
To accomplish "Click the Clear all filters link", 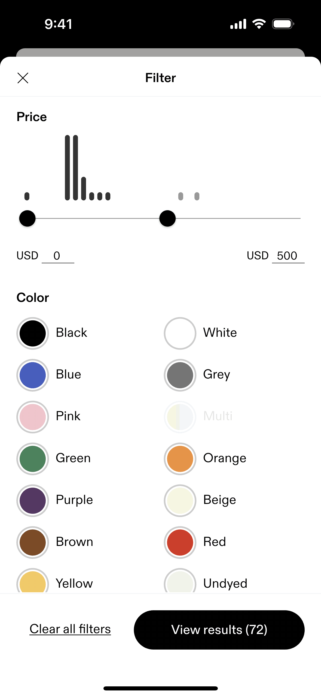I will [x=70, y=629].
